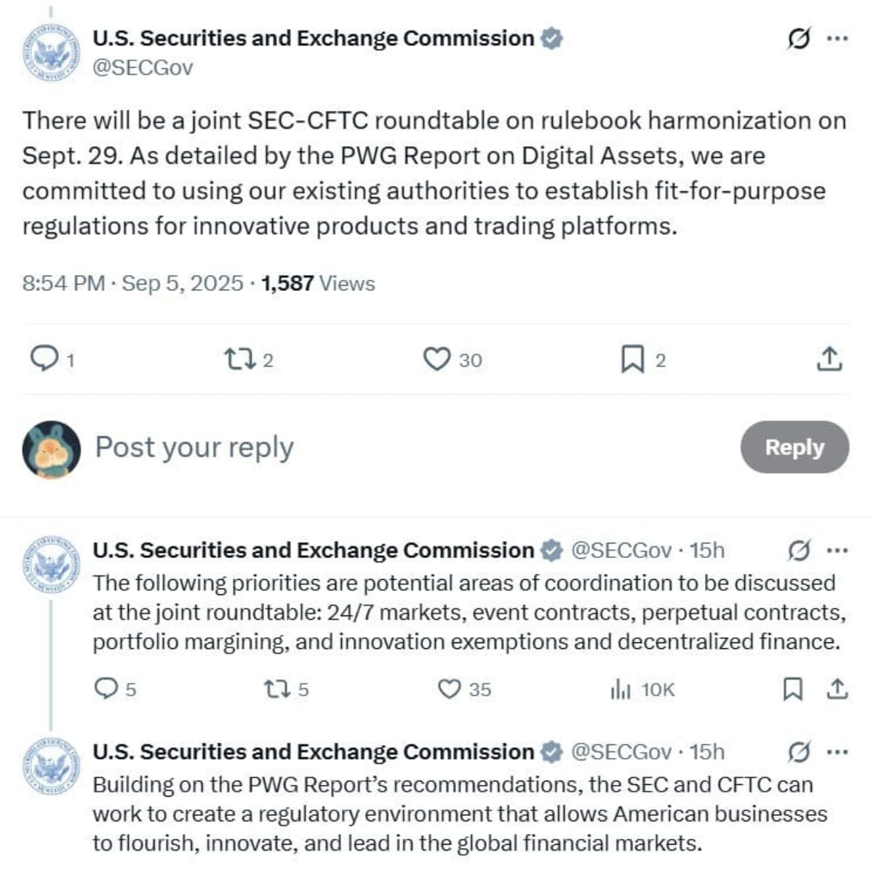Click the gray Reply button
873x873 pixels.
[794, 447]
